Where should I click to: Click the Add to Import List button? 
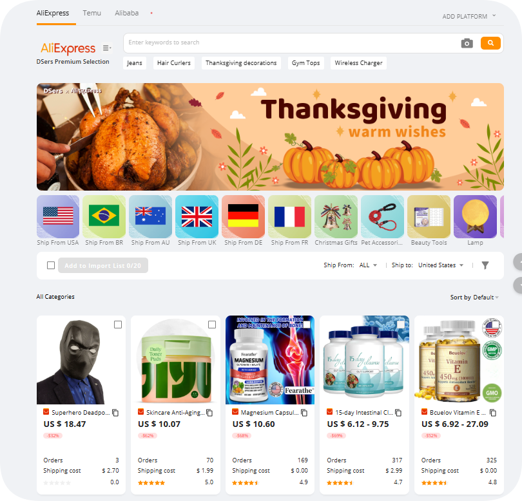click(x=103, y=265)
